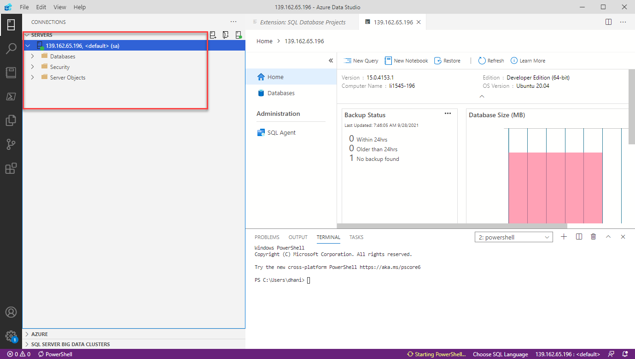Click the pink Database Size bar
The width and height of the screenshot is (635, 359).
[x=555, y=188]
